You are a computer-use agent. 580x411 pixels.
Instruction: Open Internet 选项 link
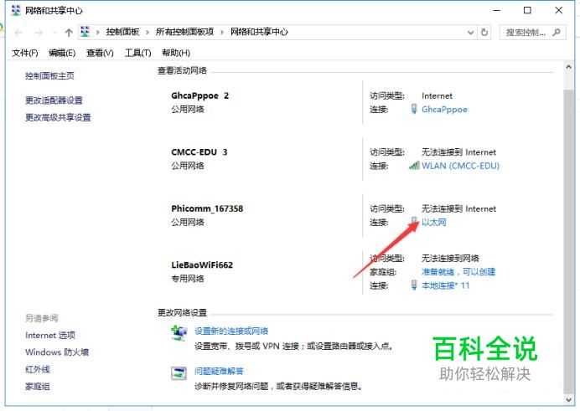coord(50,336)
